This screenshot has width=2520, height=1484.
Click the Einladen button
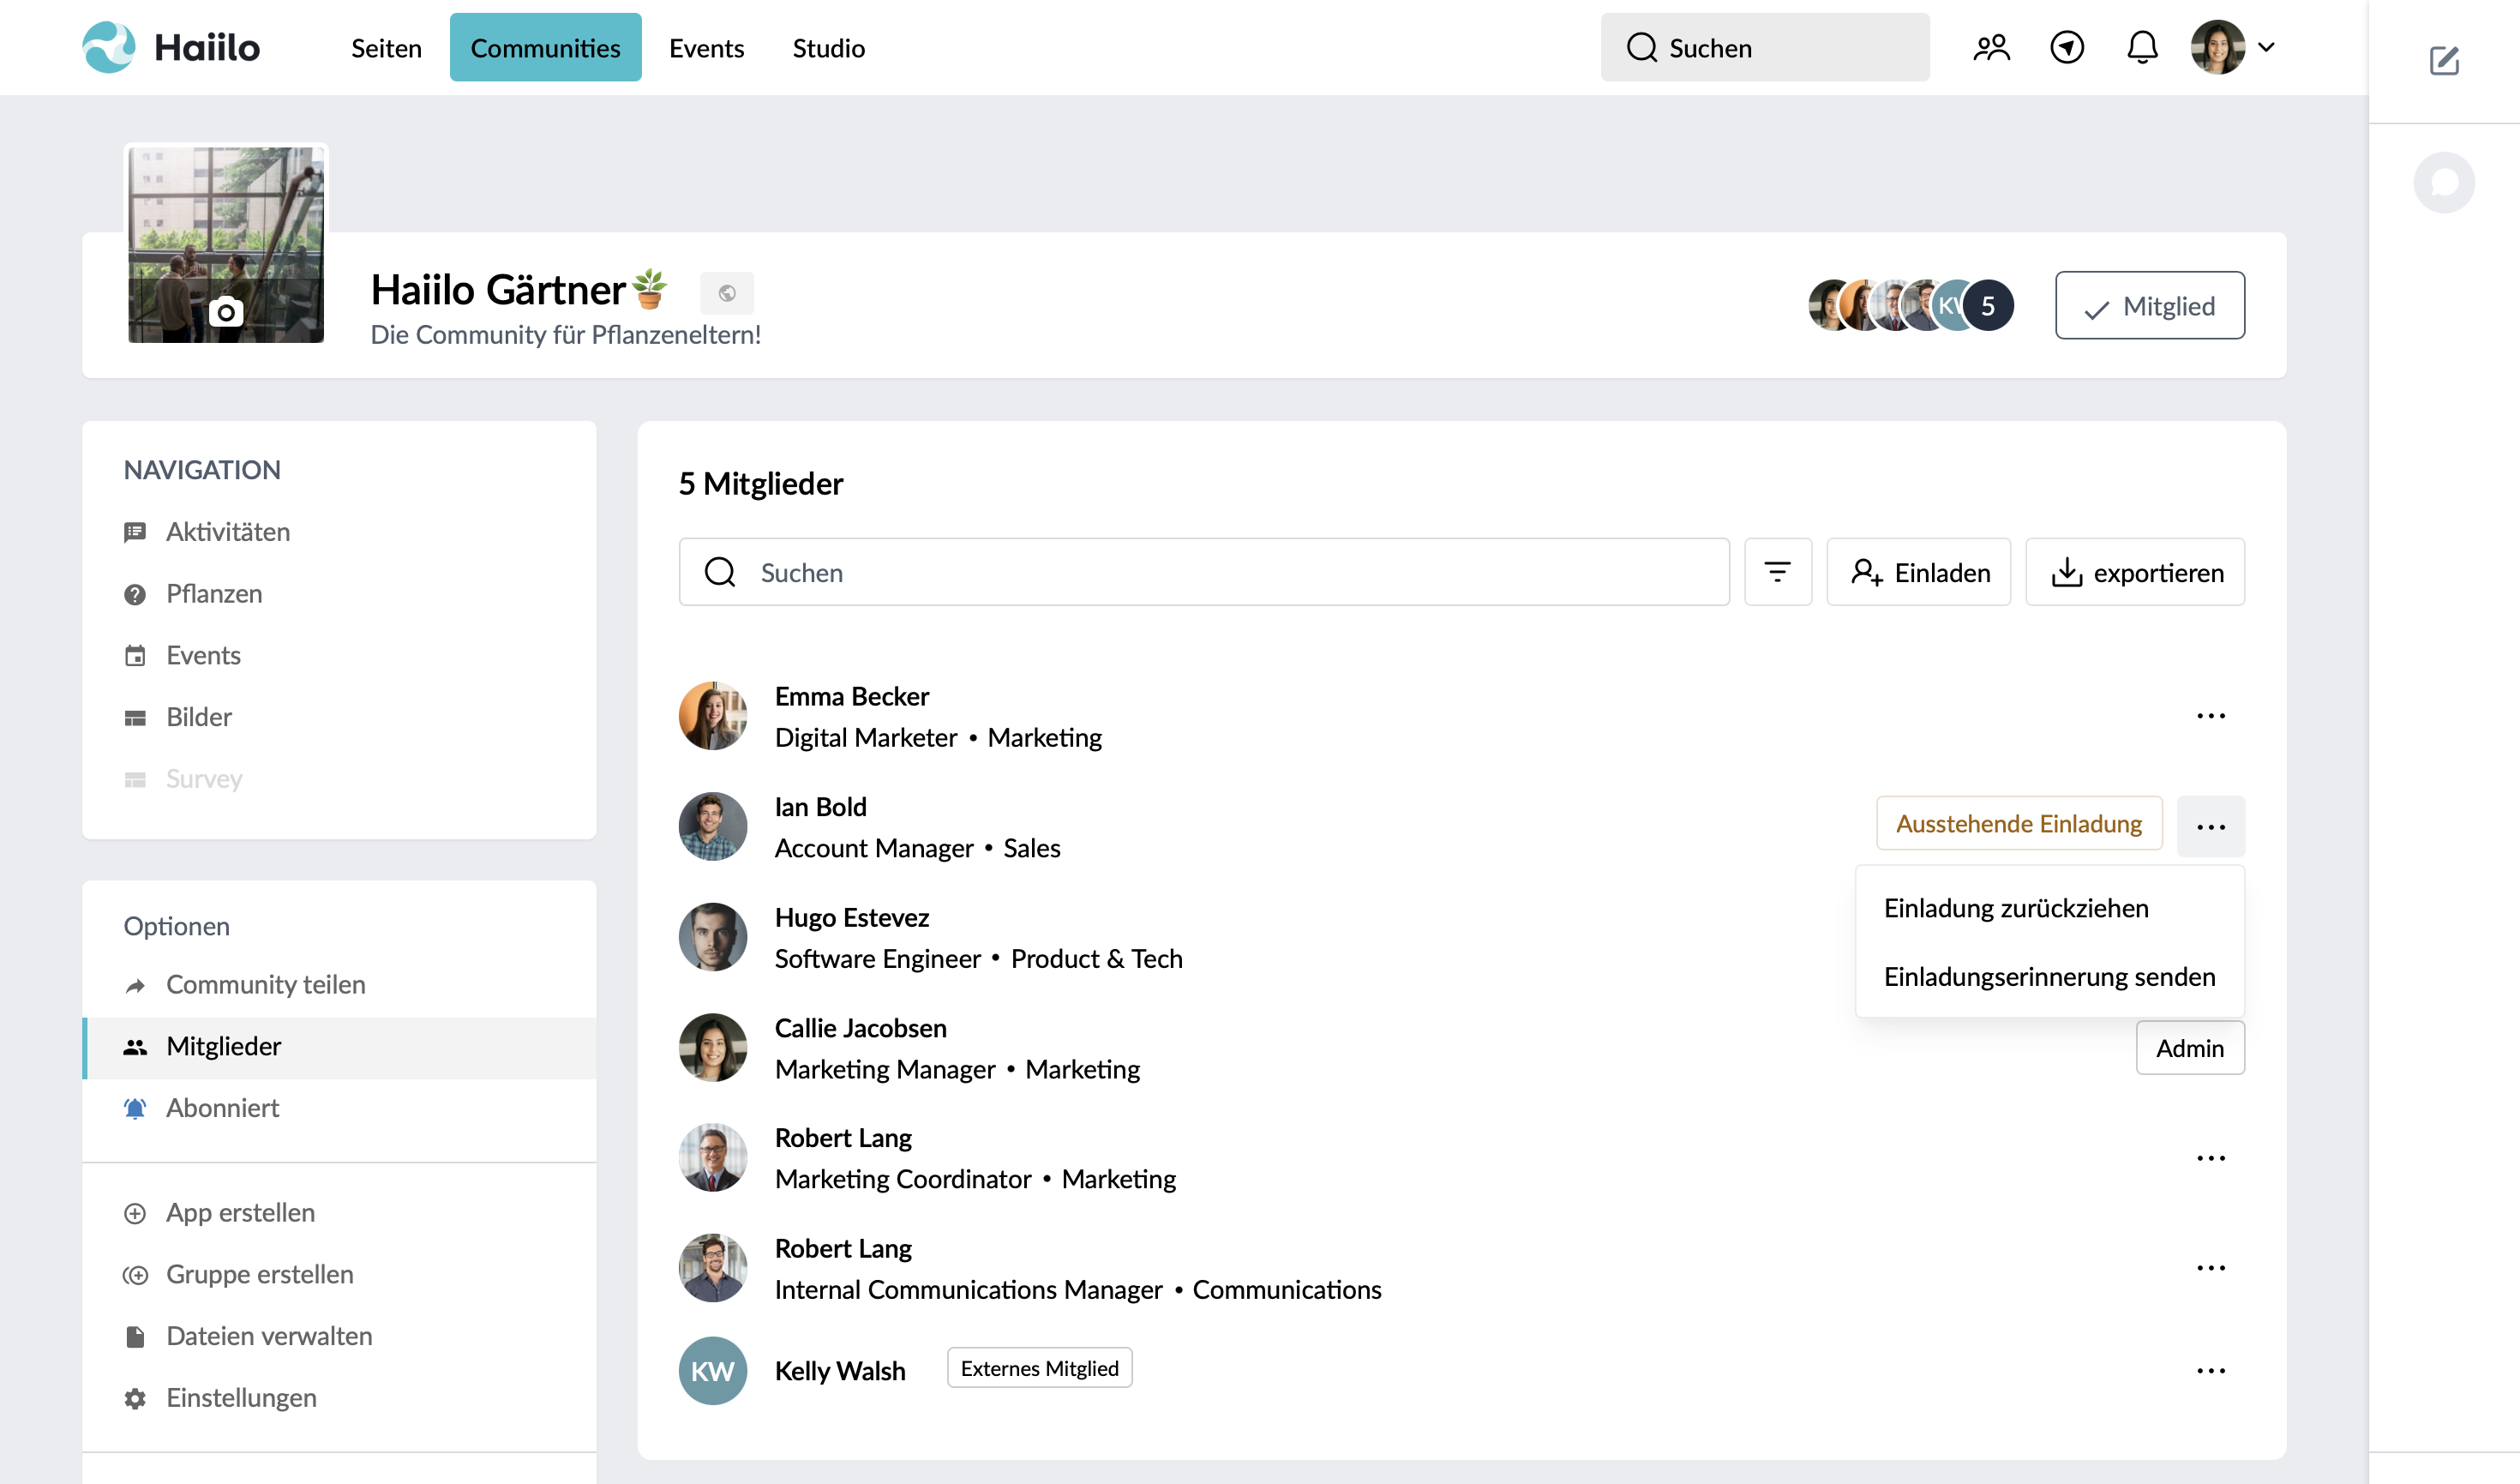(x=1918, y=572)
